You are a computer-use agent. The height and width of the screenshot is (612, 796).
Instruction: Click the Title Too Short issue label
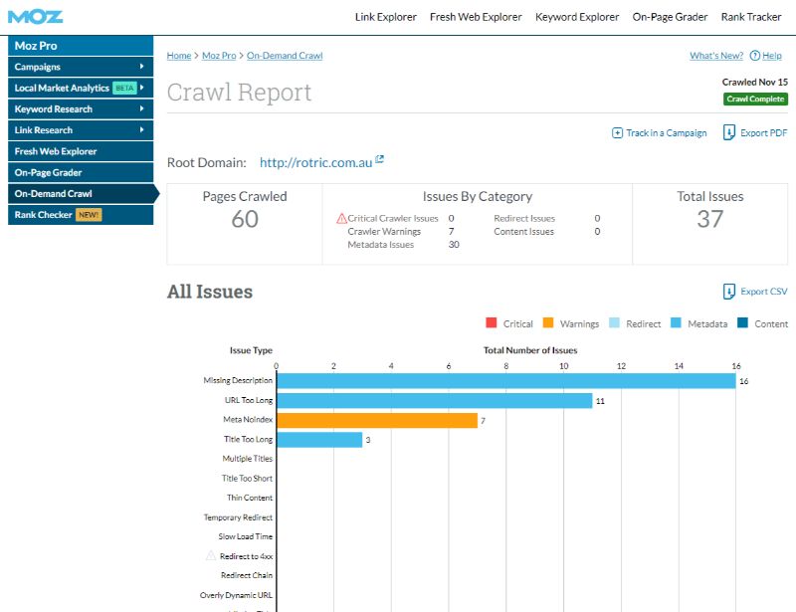247,479
